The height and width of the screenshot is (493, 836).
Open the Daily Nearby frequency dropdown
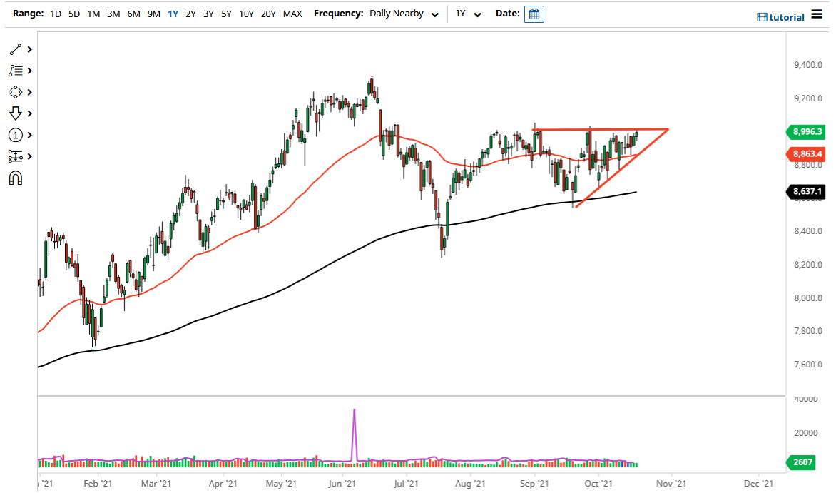[404, 14]
